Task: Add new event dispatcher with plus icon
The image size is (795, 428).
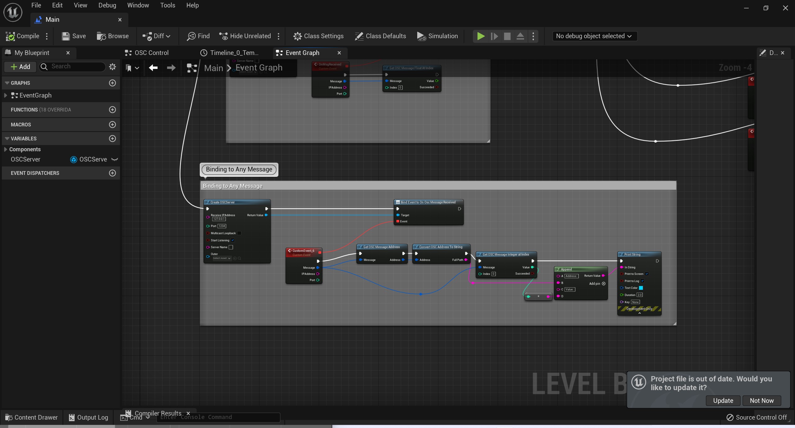Action: point(112,173)
